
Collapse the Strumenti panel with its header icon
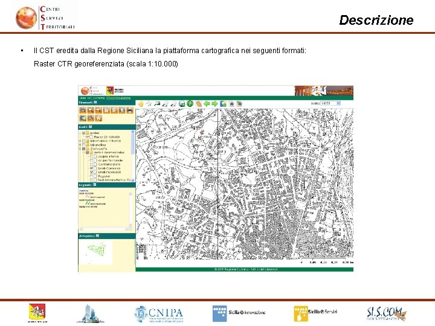pos(95,103)
